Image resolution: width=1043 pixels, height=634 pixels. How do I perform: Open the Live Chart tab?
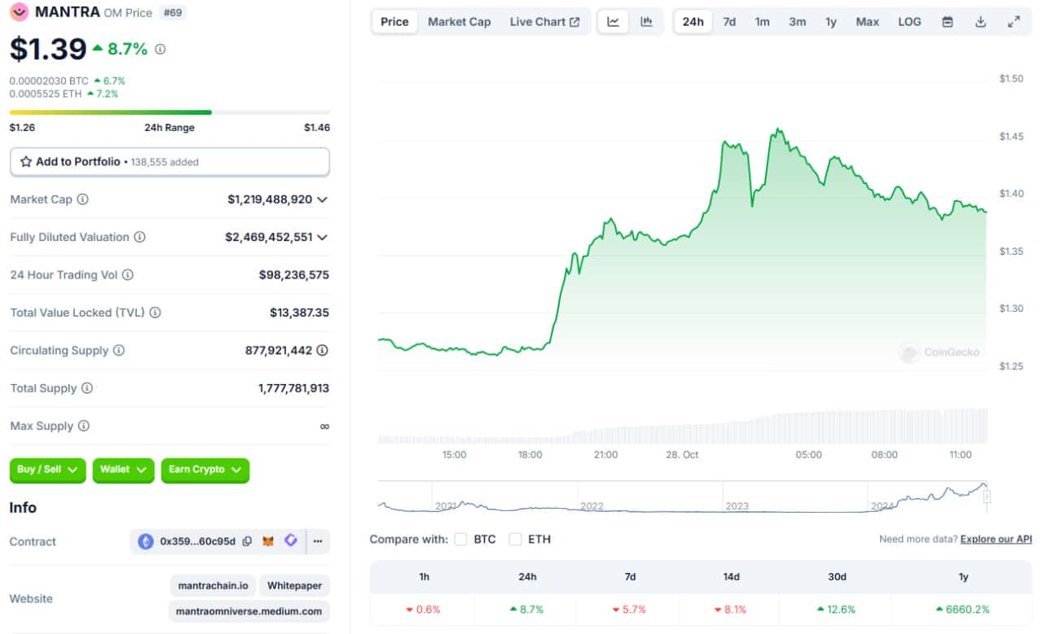coord(544,22)
